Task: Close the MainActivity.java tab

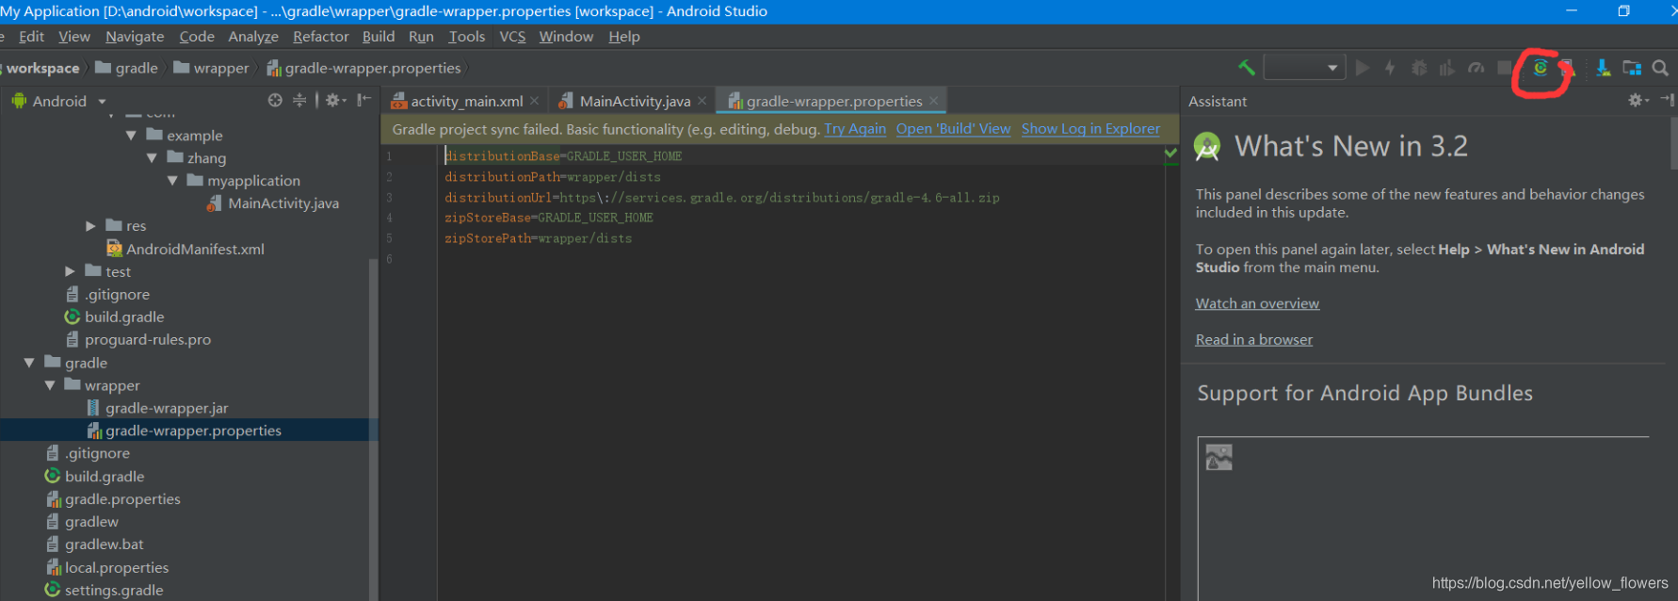Action: click(x=702, y=101)
